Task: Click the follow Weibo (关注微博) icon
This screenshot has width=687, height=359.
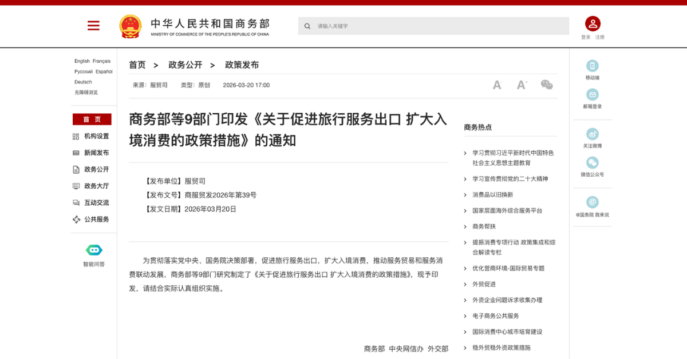Action: (593, 134)
